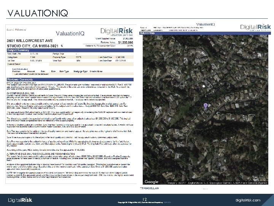Click the DigitalRisk logo above the Subject Map

255,27
